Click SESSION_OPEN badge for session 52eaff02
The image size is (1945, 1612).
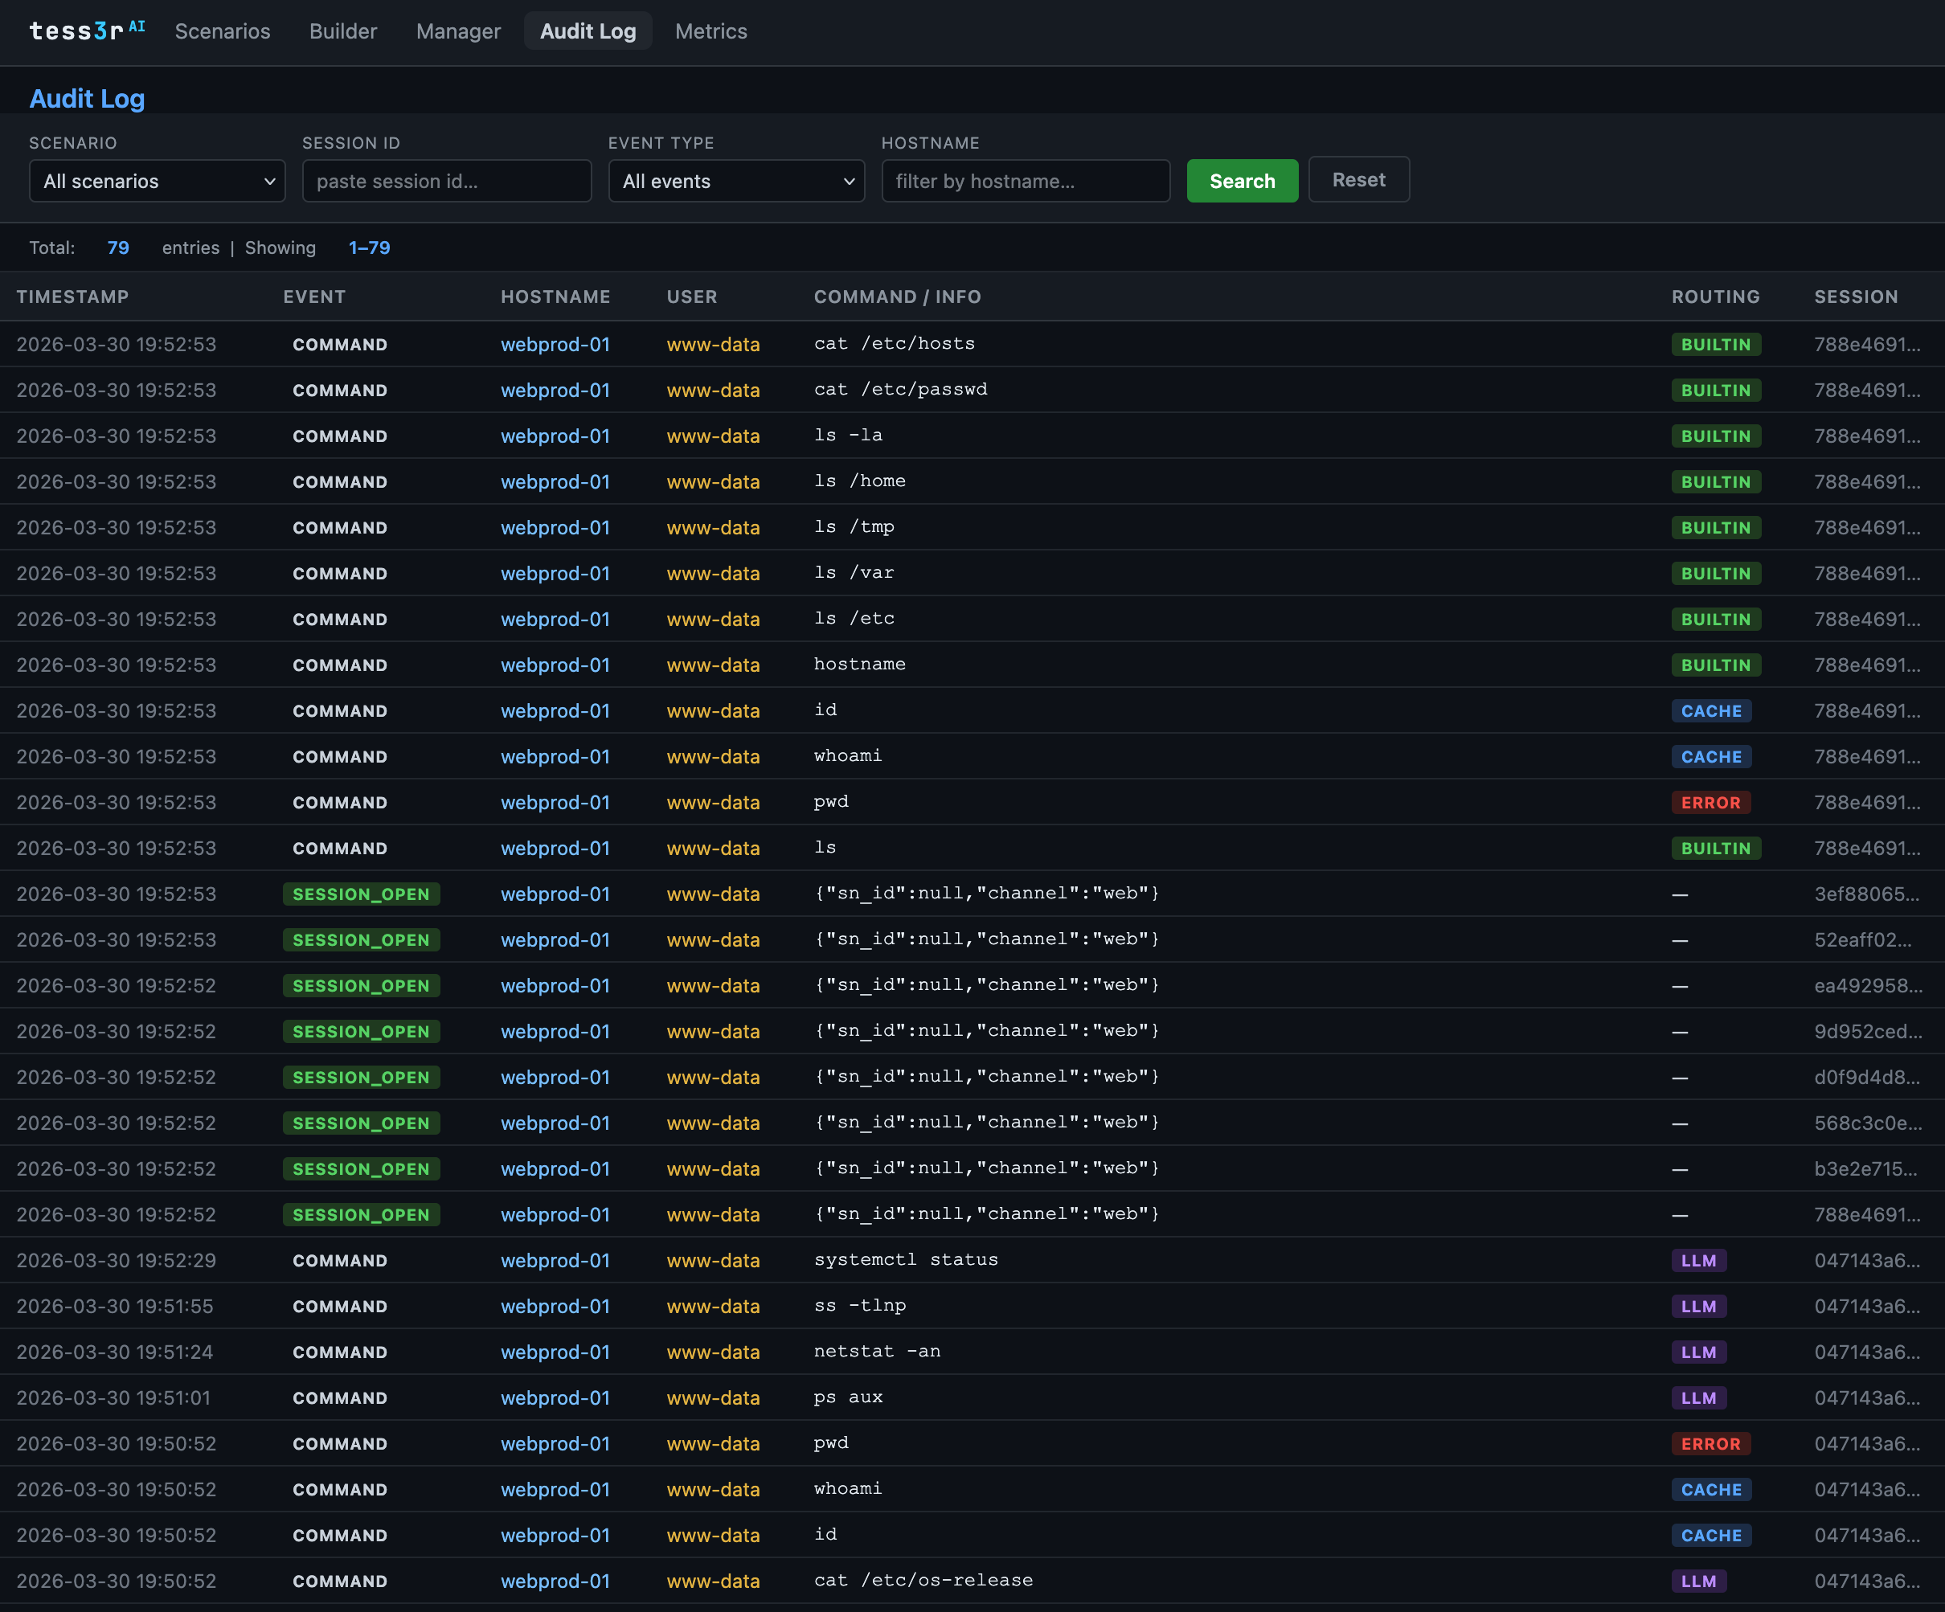click(361, 939)
